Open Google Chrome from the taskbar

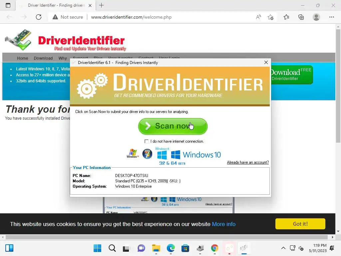(215, 248)
